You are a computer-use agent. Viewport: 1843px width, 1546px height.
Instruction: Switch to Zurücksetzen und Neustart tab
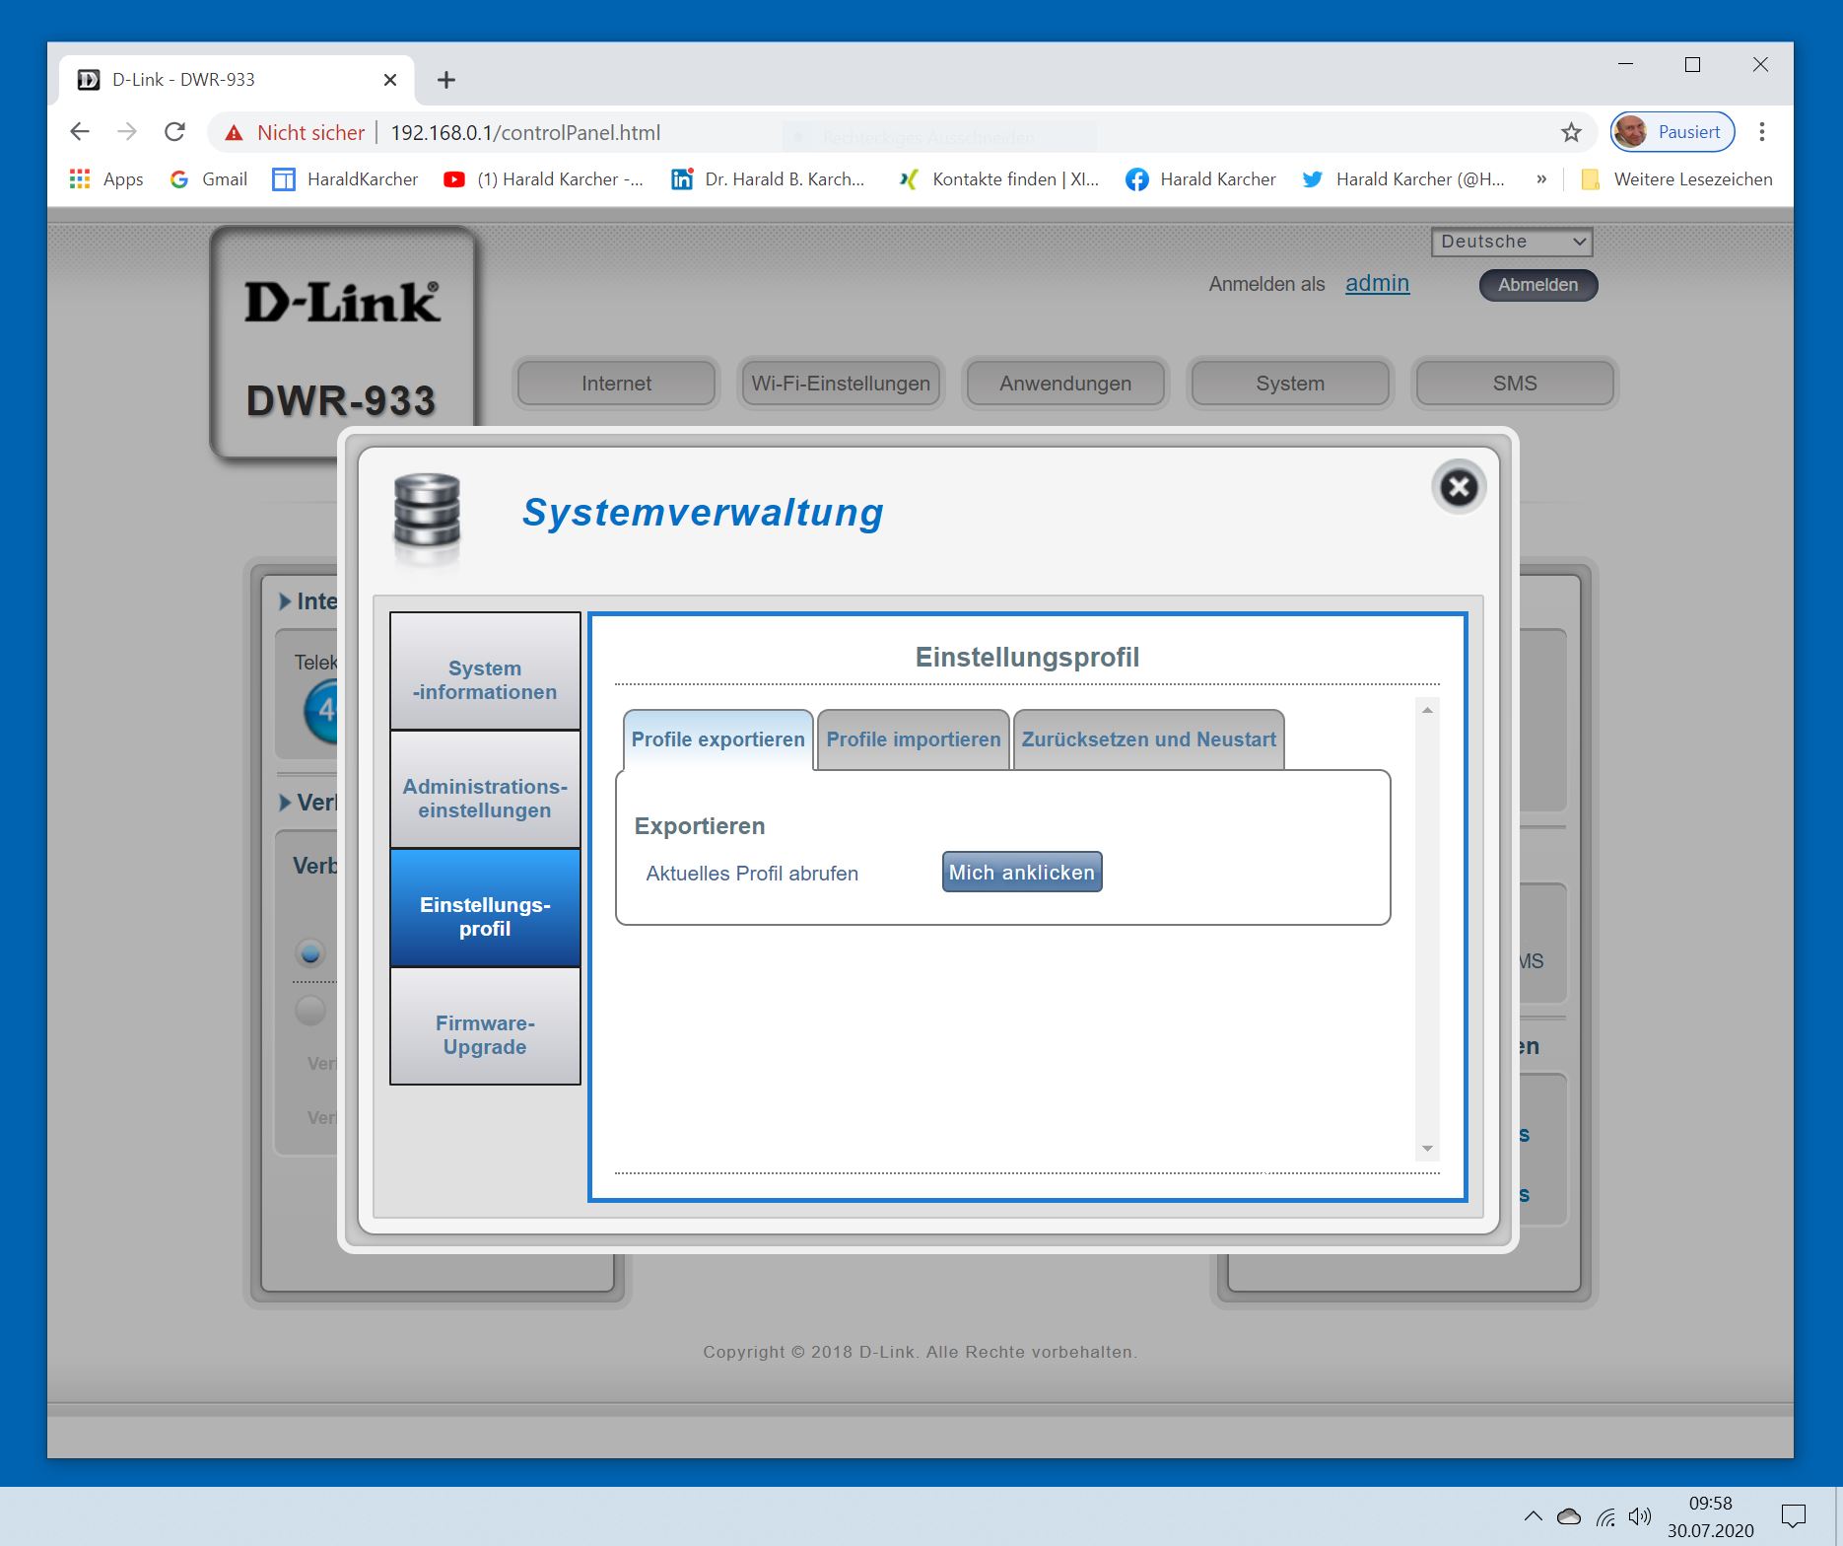(x=1149, y=739)
